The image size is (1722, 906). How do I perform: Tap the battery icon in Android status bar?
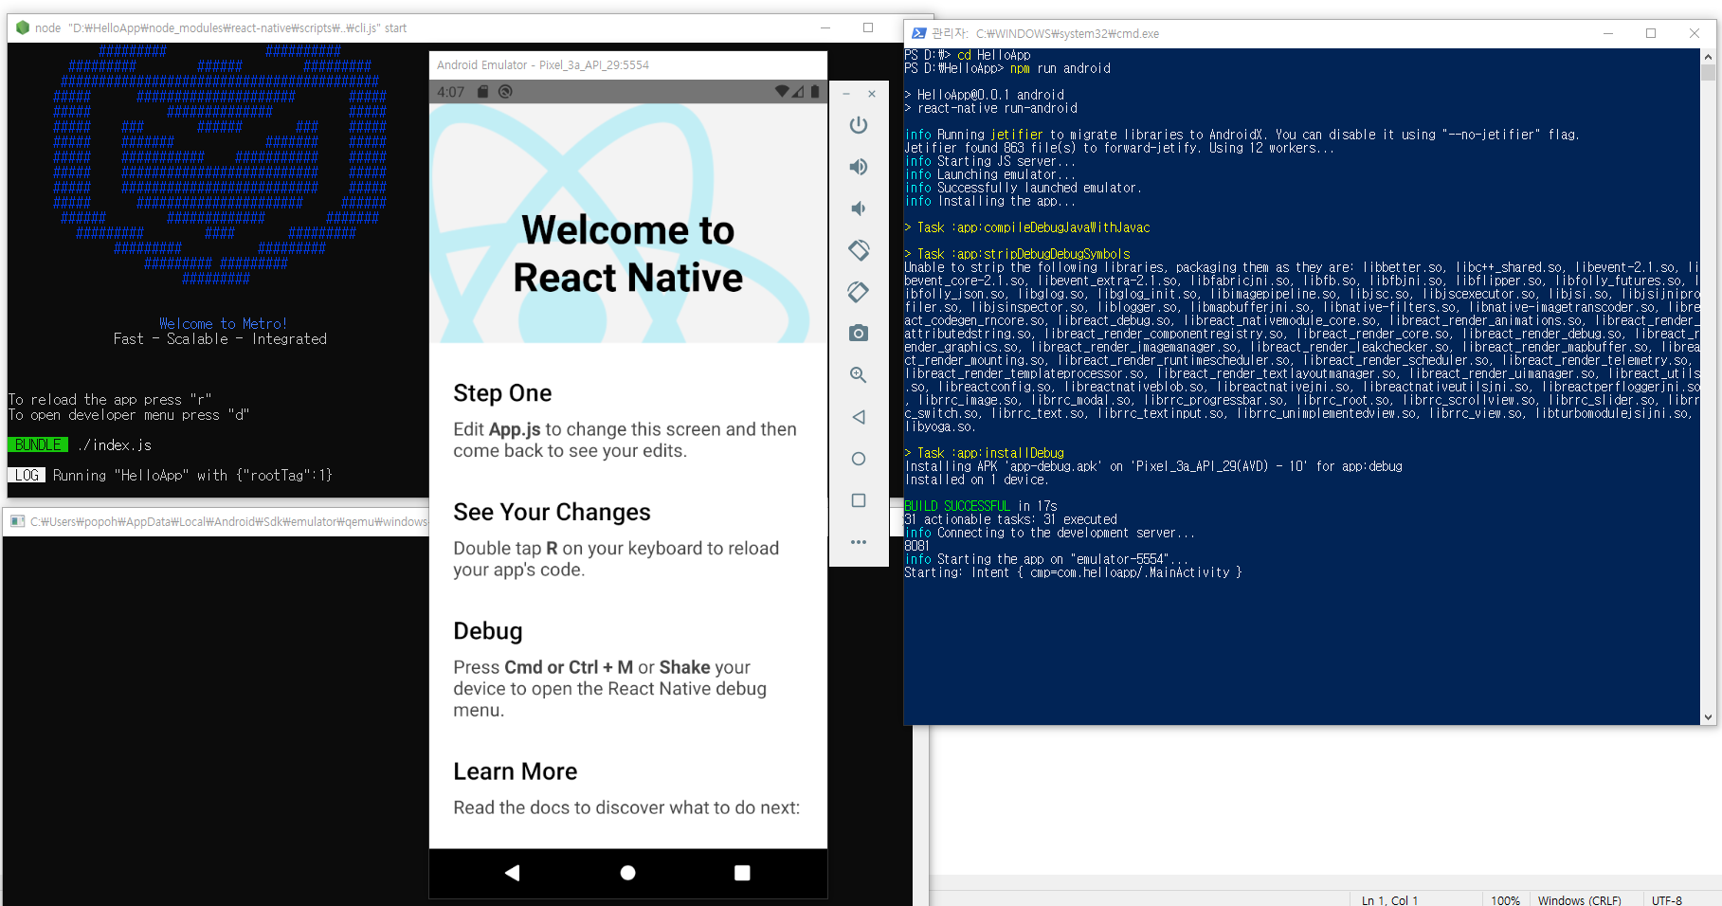[x=815, y=92]
